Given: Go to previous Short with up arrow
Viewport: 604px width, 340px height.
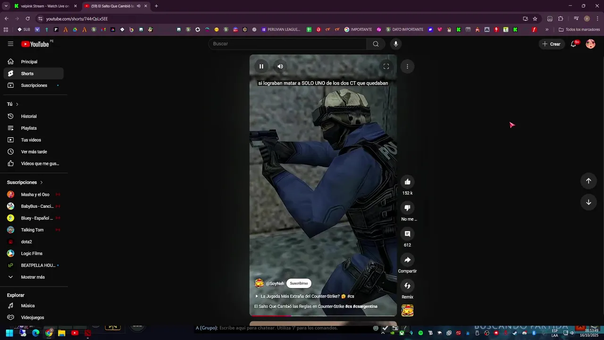Looking at the screenshot, I should pos(588,181).
